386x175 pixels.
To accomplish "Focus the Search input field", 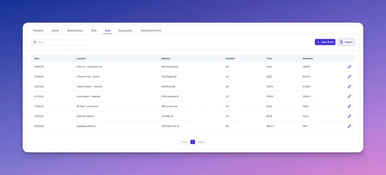I will coord(59,42).
